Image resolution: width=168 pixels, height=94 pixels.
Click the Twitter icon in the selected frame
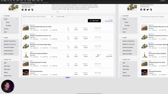(29, 10)
